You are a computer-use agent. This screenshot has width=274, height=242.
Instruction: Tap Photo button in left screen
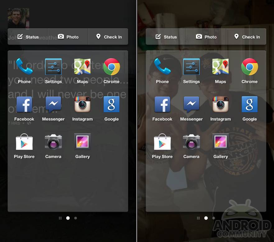pos(68,37)
